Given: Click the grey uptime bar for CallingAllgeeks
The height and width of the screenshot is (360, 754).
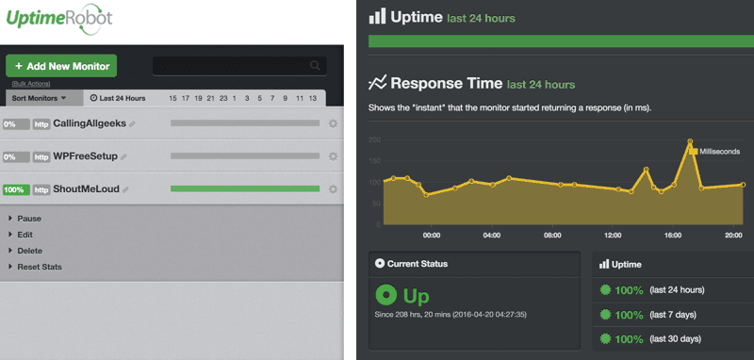Looking at the screenshot, I should [x=245, y=123].
